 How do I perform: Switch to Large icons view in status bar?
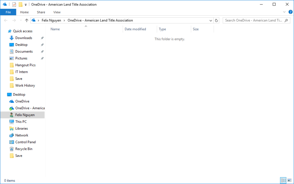[x=289, y=180]
